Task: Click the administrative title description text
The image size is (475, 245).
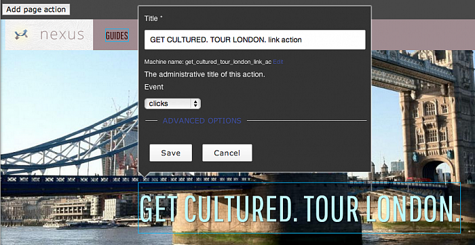Action: pos(204,74)
